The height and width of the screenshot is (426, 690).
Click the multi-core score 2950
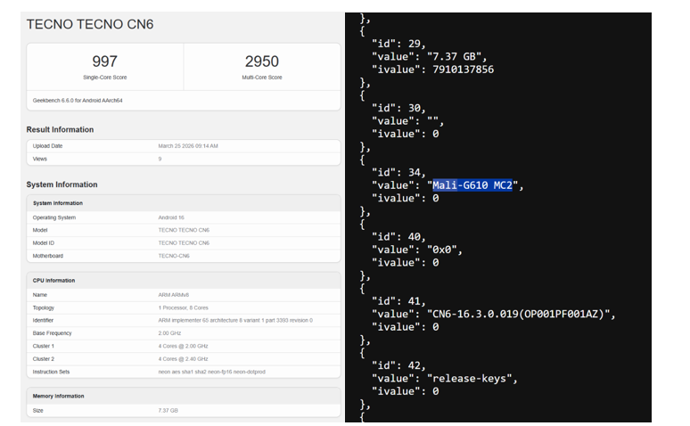(261, 61)
